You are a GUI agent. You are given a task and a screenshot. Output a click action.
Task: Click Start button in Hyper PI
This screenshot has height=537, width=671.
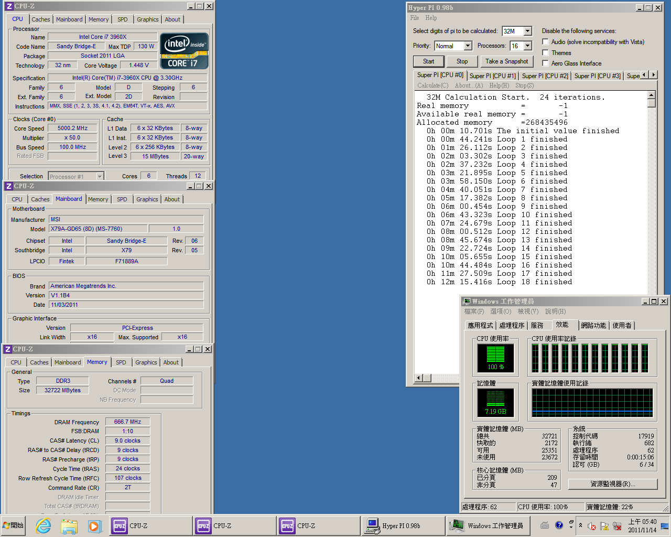pos(429,61)
